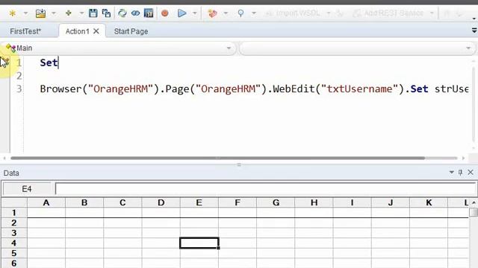Select column H header in Data table
This screenshot has height=268, width=478.
314,202
